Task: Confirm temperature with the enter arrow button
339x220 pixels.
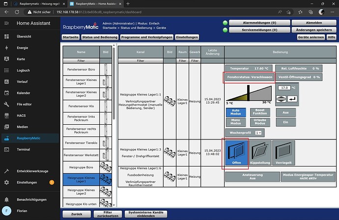Action: click(292, 99)
